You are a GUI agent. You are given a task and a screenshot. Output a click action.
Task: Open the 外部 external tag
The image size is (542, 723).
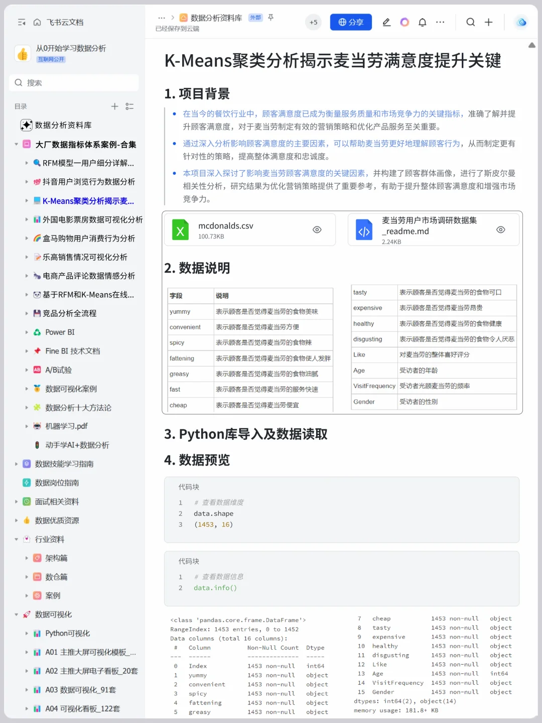click(x=255, y=18)
